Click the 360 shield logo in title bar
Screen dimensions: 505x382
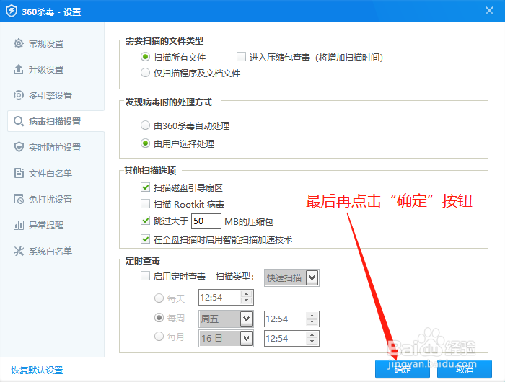[12, 12]
